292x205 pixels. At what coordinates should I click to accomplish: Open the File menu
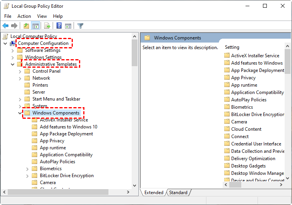click(8, 16)
